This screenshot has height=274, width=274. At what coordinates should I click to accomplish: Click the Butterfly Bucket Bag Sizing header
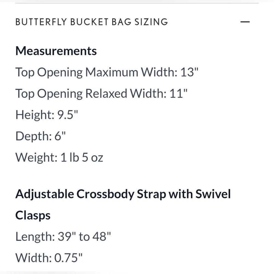coord(92,22)
